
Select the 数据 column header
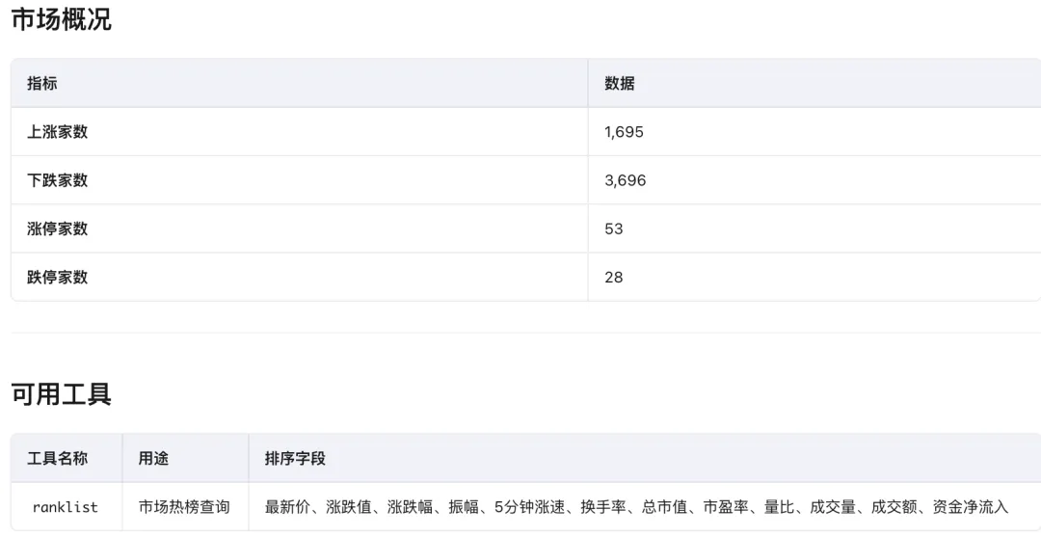[620, 83]
